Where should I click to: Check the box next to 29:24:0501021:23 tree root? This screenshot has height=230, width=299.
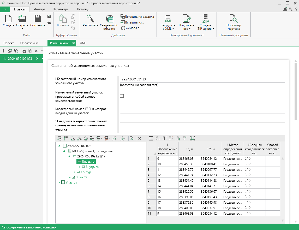click(65, 146)
